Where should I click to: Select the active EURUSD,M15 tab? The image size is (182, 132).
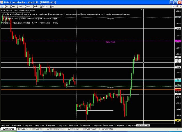[x=8, y=129]
